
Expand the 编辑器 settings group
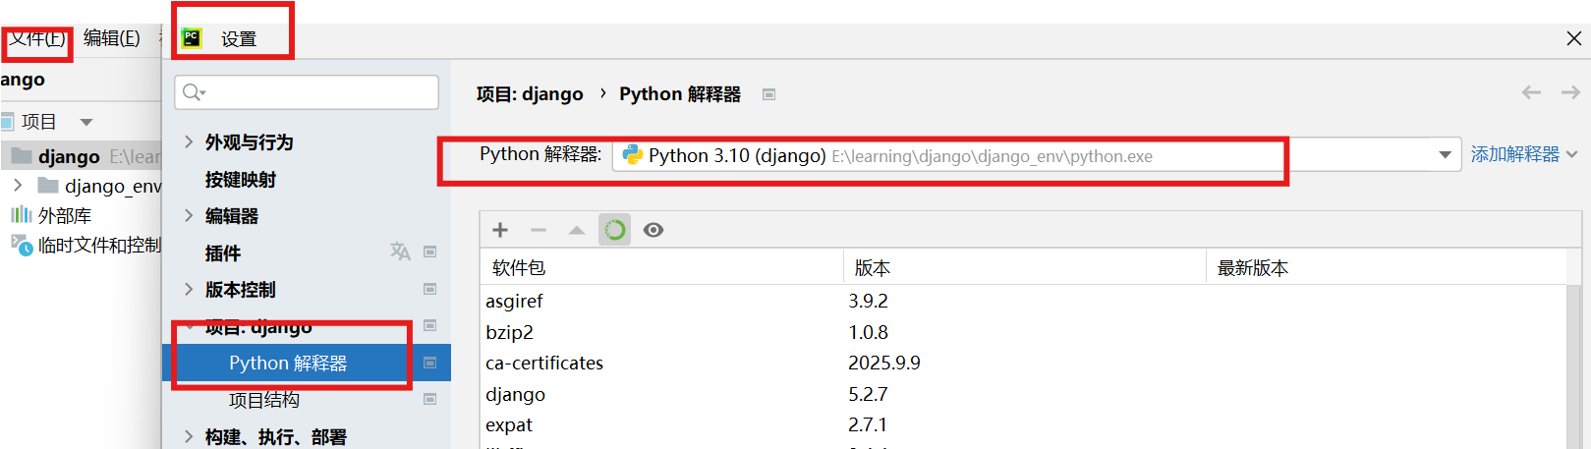click(x=189, y=215)
